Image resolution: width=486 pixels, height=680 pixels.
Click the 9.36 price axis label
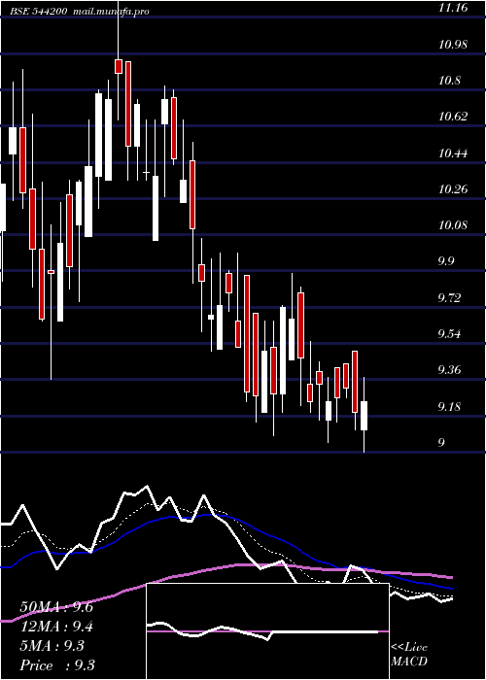[x=449, y=370]
